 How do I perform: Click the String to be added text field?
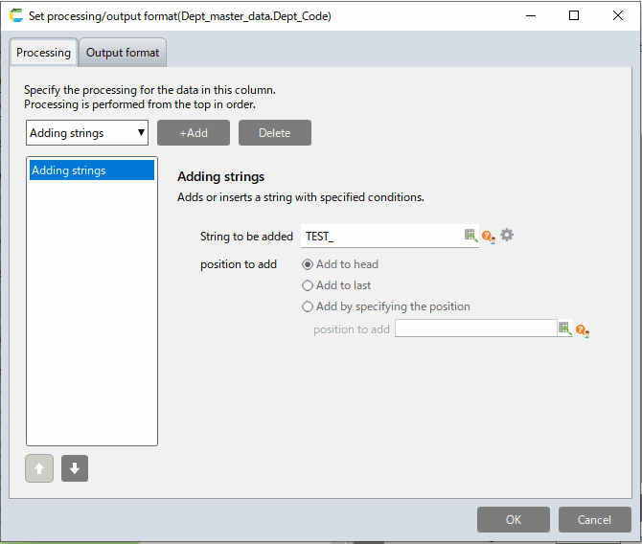(x=381, y=236)
